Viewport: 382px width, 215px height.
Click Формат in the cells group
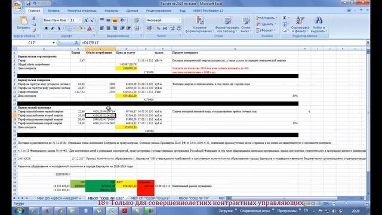click(x=266, y=30)
